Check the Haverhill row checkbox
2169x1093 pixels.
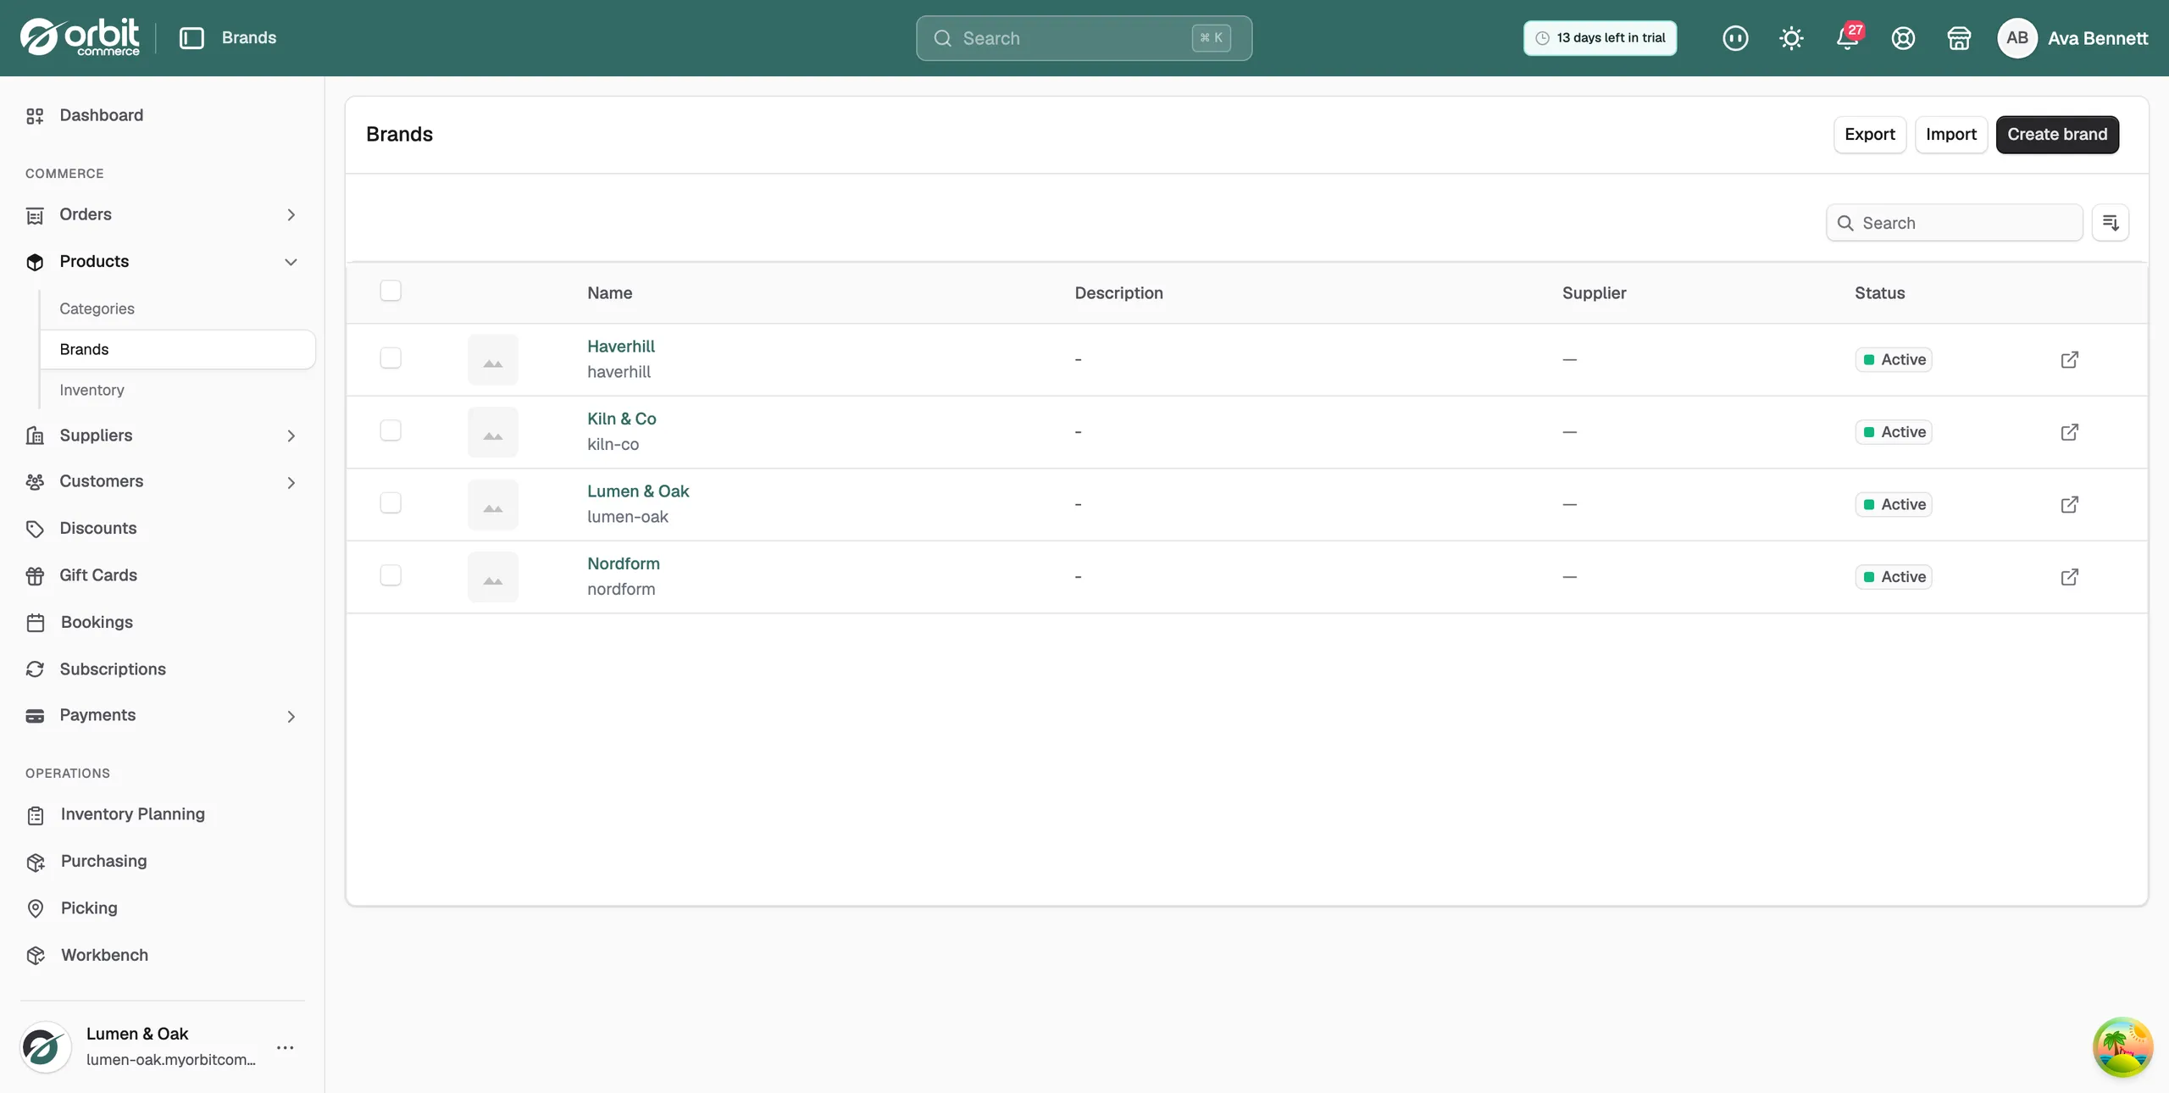[391, 358]
